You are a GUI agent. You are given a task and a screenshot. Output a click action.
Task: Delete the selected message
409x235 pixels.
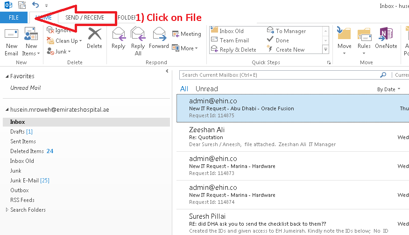pos(94,38)
